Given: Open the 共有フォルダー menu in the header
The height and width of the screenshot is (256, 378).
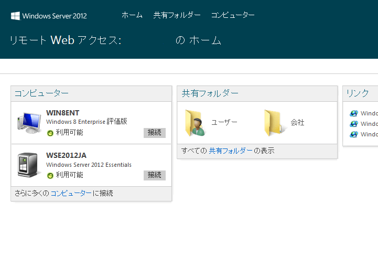Looking at the screenshot, I should pos(177,15).
